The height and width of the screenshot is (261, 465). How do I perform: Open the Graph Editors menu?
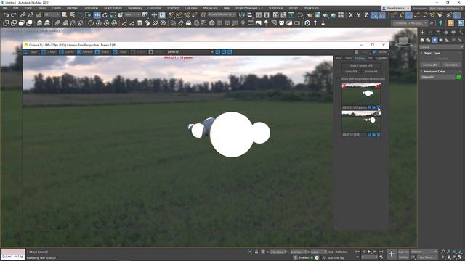[113, 8]
